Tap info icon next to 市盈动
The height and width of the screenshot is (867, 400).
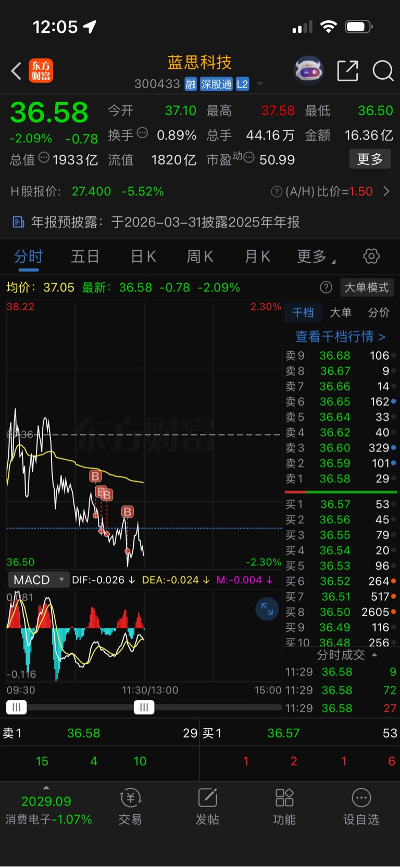pos(248,157)
